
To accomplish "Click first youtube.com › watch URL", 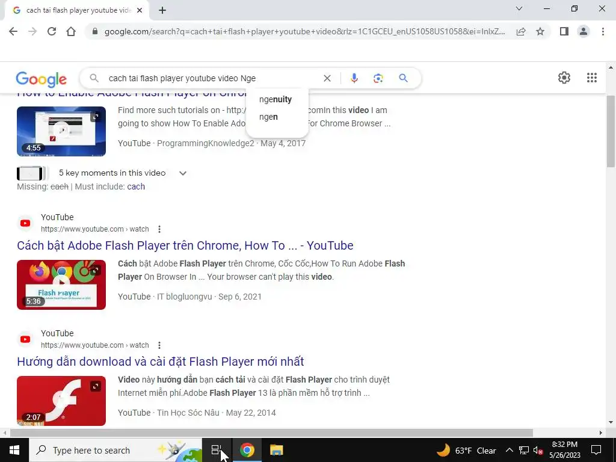I will [x=94, y=229].
